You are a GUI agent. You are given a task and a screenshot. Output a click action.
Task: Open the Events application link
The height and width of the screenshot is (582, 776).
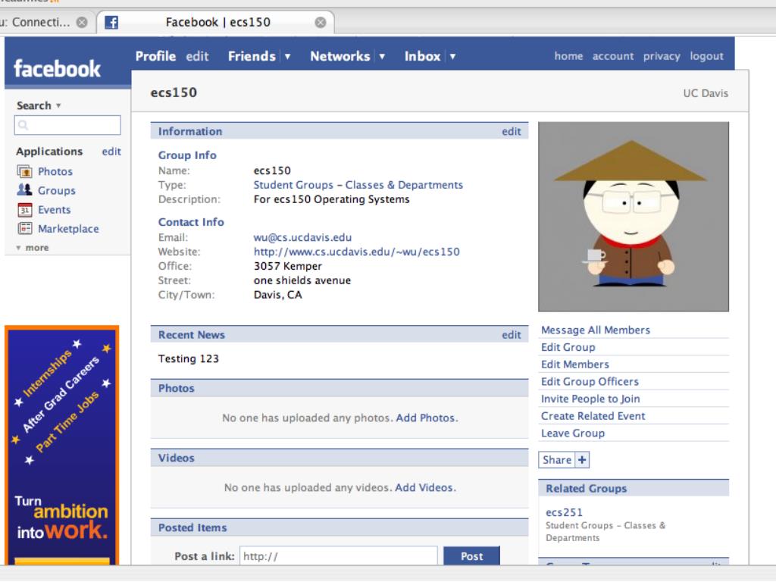[55, 210]
